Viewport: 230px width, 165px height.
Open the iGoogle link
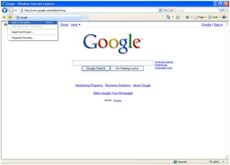206,25
